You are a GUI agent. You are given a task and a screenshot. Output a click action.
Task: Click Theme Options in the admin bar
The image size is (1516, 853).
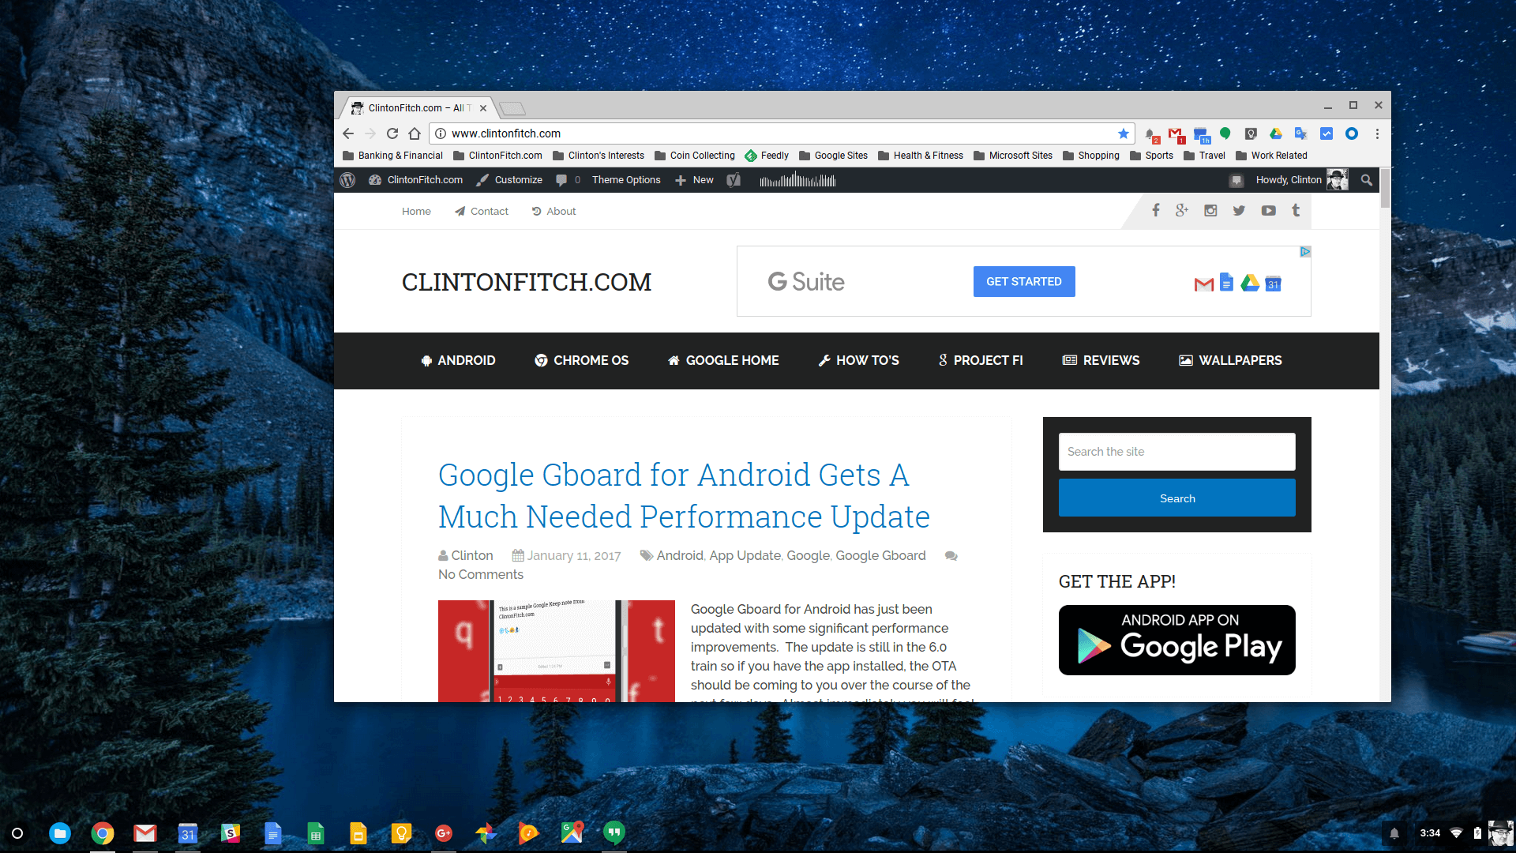(626, 180)
